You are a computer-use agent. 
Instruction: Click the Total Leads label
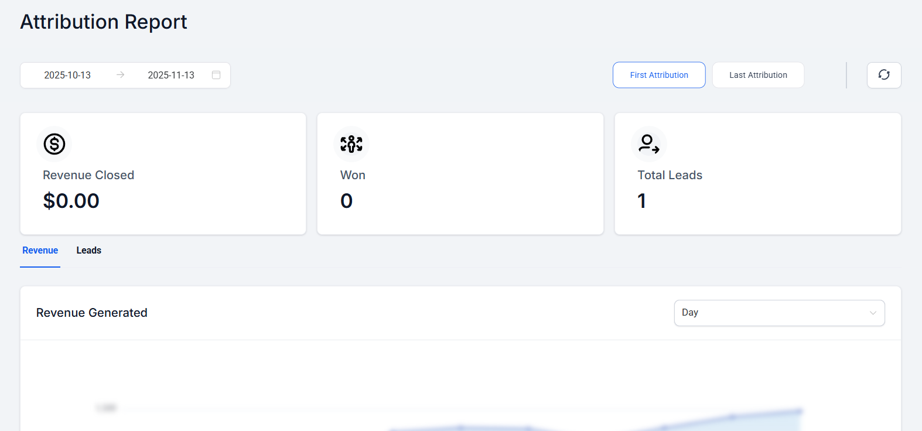pyautogui.click(x=670, y=175)
